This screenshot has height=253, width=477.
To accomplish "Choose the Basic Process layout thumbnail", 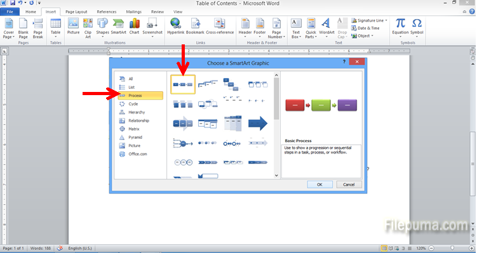I will click(183, 84).
